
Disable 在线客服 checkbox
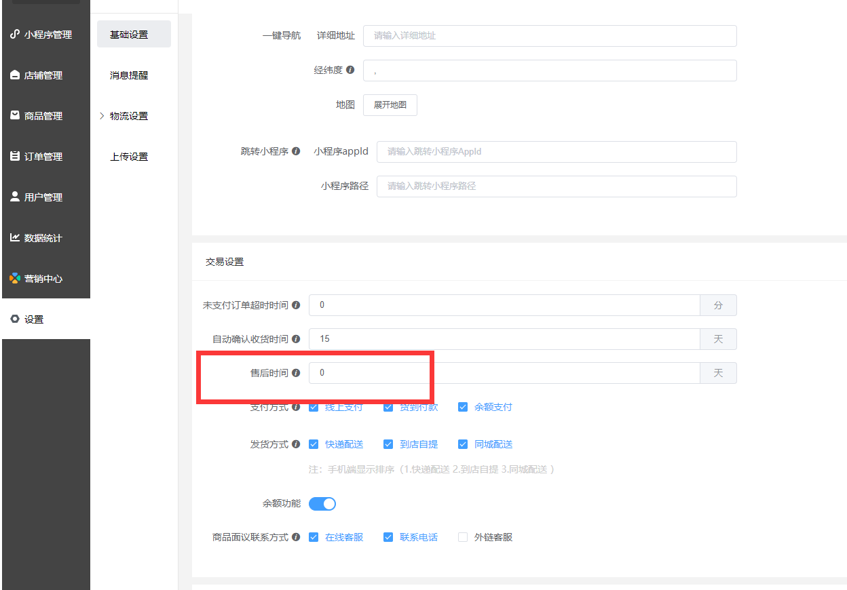click(x=314, y=537)
